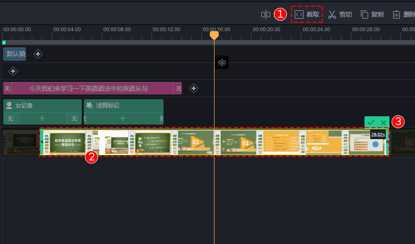Open entrance effect 无 on 女记者 clip
Screen dimensions: 415x244
(10, 119)
